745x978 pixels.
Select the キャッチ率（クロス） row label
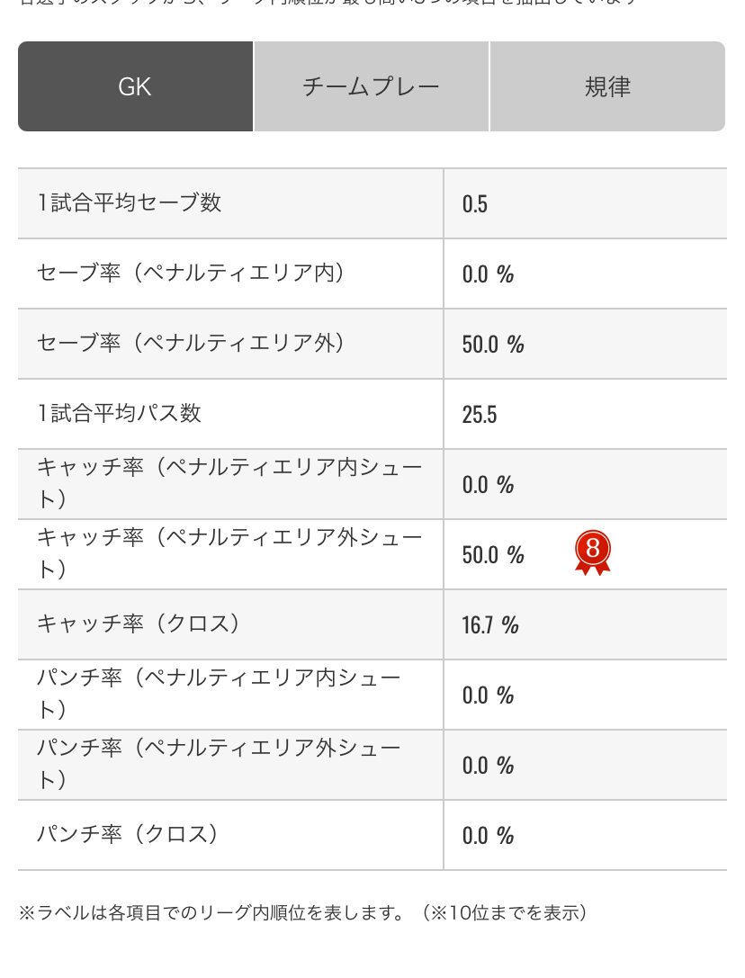click(x=139, y=624)
